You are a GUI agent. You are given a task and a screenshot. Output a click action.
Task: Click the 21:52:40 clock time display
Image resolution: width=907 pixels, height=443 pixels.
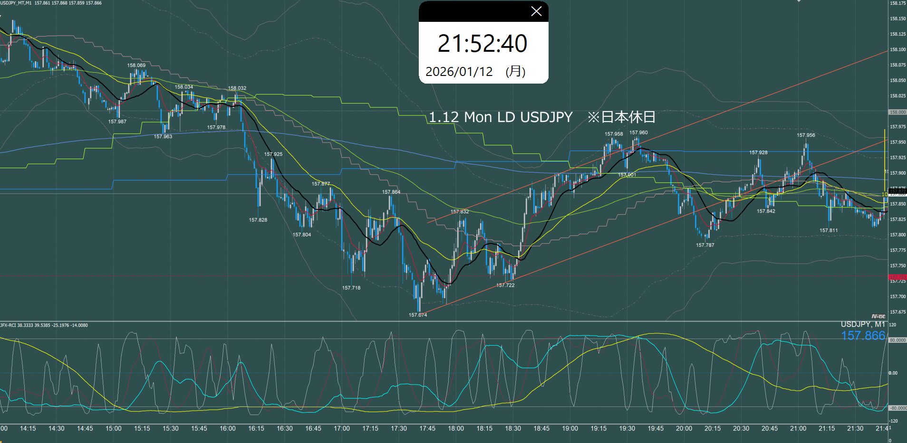click(482, 44)
